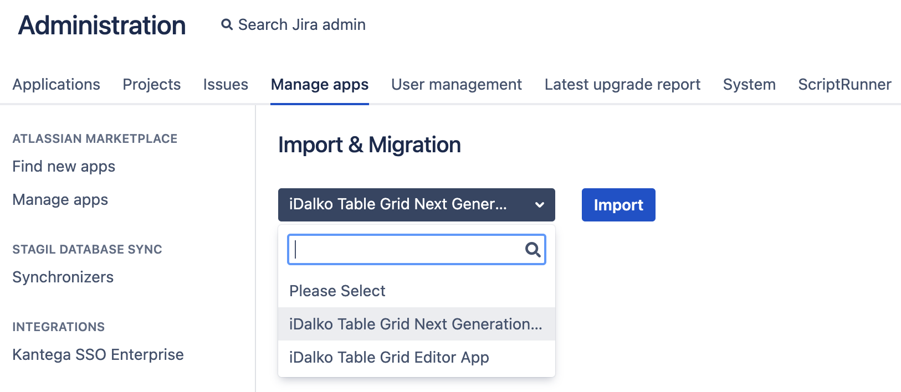View the Latest upgrade report tab
Image resolution: width=901 pixels, height=392 pixels.
tap(622, 84)
